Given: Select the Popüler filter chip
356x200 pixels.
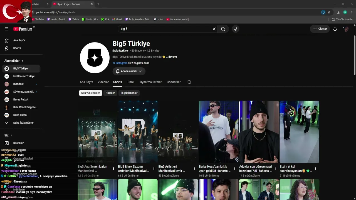Looking at the screenshot, I should [110, 93].
